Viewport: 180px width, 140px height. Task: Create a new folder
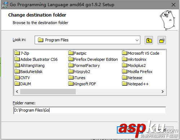tap(162, 40)
